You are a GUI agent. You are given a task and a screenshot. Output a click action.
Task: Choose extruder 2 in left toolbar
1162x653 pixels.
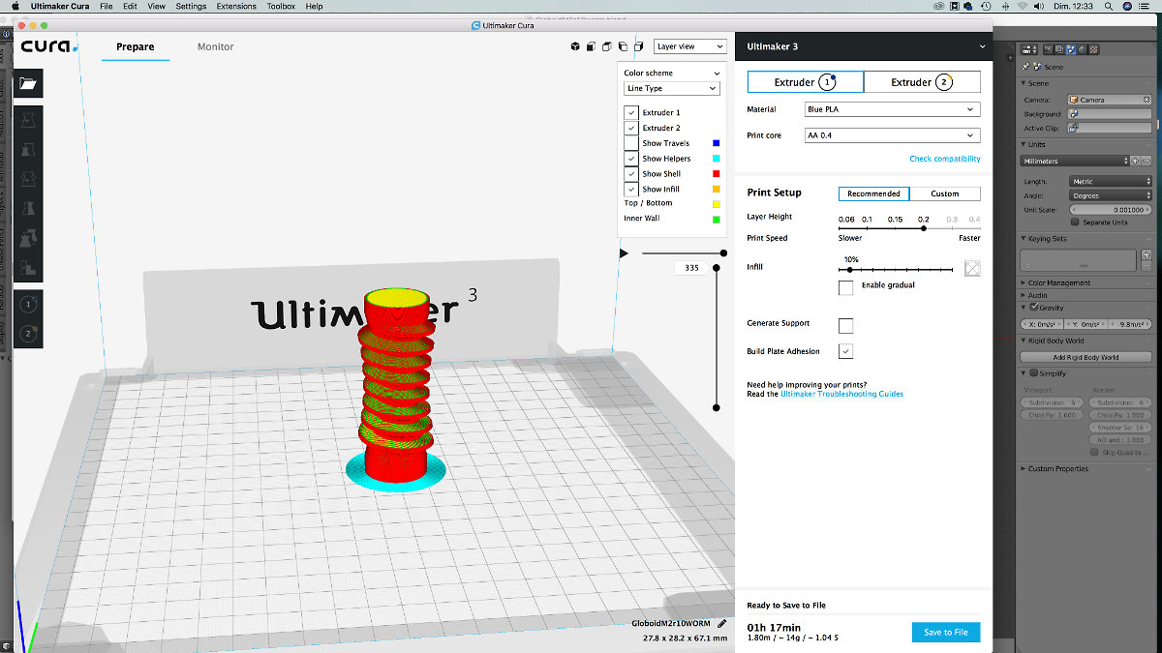[28, 334]
